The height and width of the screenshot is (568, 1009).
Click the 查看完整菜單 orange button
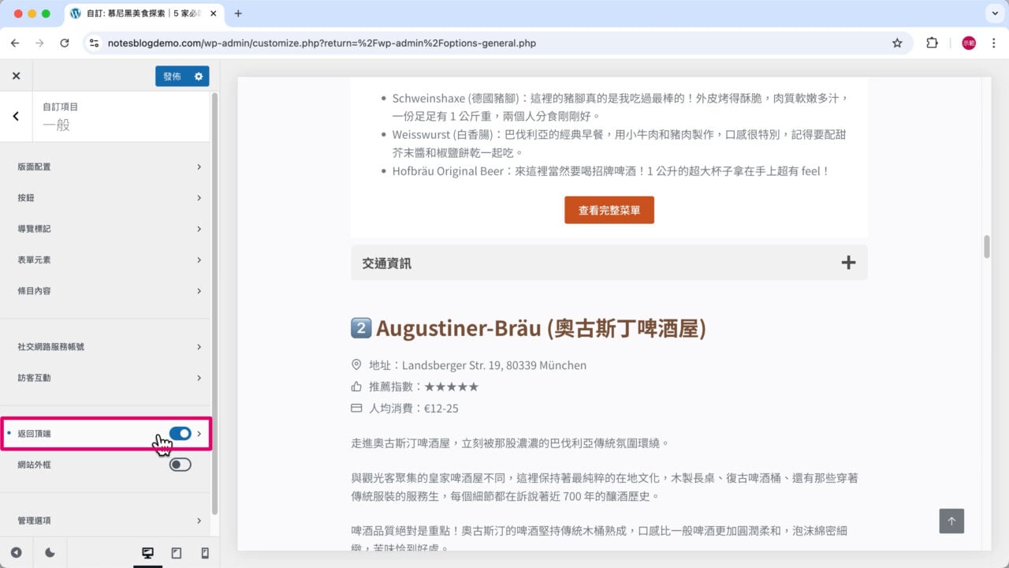click(x=609, y=210)
